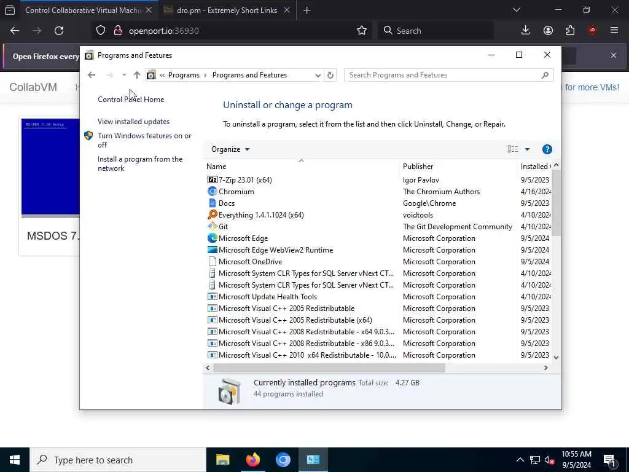Open the Firefox extensions puzzle icon
629x472 pixels.
click(x=570, y=31)
